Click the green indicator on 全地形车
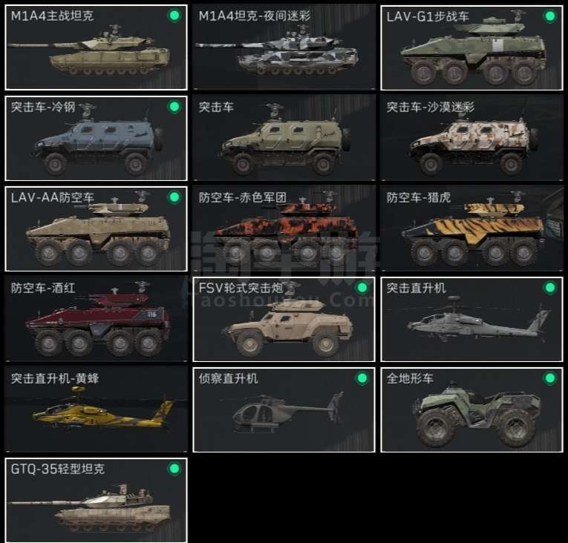Screen dimensions: 568x543 click(x=550, y=378)
